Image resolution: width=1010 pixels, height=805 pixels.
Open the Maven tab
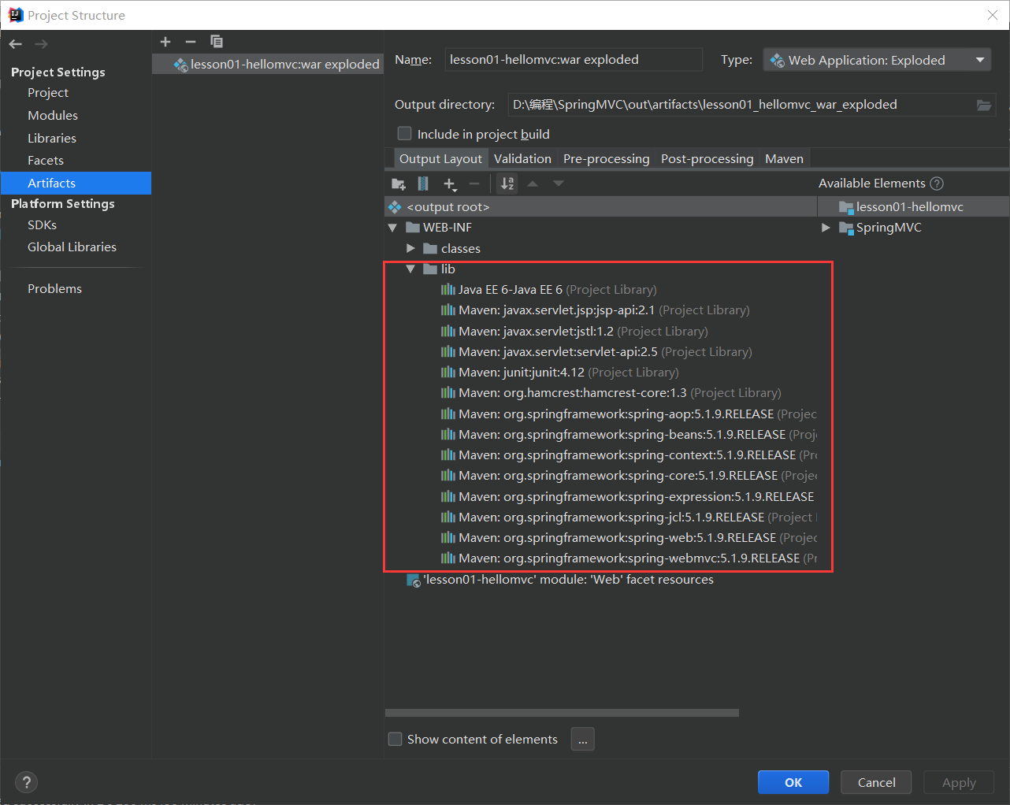784,158
